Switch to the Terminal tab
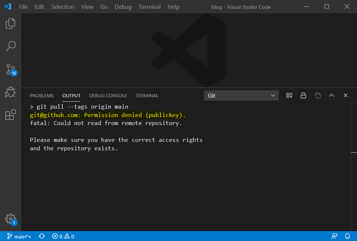The image size is (357, 241). click(147, 96)
